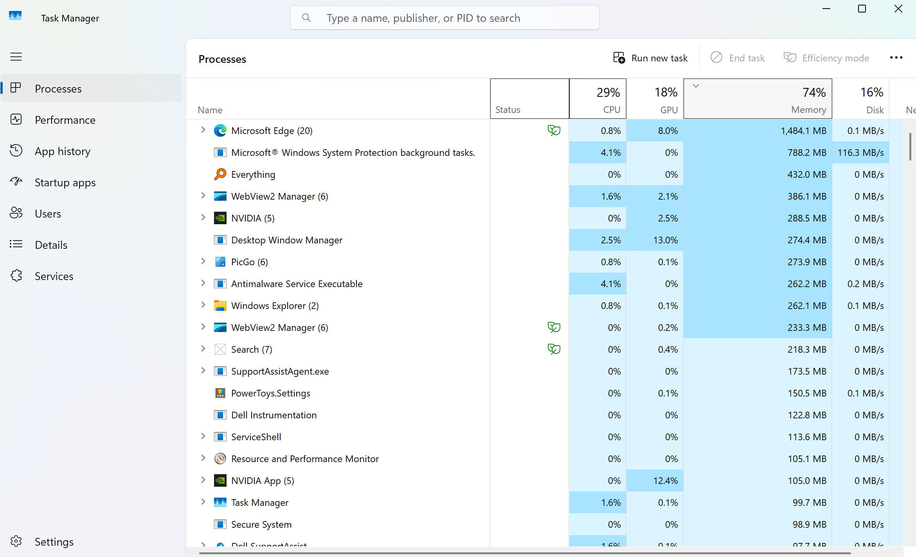Click the Memory sort-order chevron arrow
This screenshot has width=916, height=557.
[x=696, y=86]
